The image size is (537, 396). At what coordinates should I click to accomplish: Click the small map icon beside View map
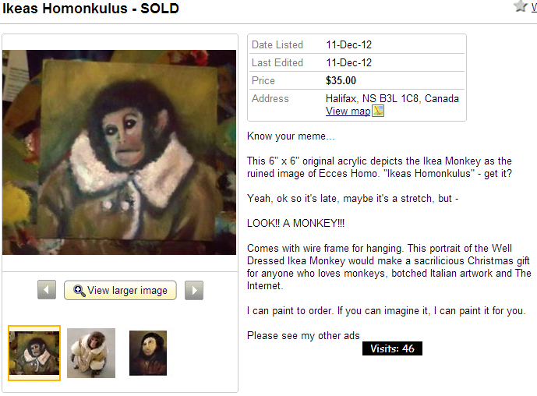click(378, 111)
